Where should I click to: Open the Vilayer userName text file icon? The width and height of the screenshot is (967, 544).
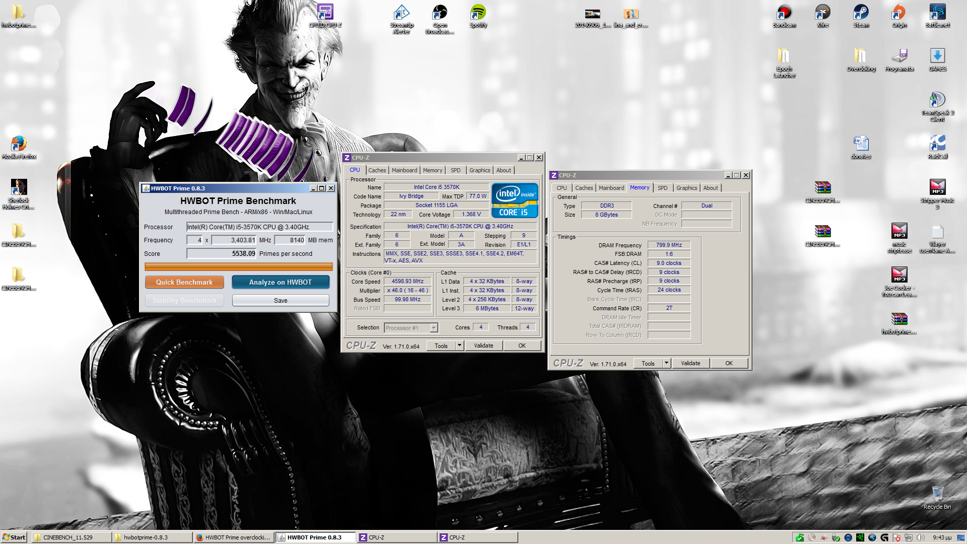click(x=937, y=238)
